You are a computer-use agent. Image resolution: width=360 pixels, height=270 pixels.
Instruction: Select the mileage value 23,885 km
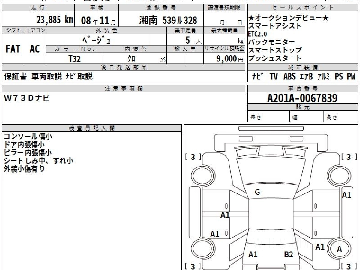[x=55, y=20]
